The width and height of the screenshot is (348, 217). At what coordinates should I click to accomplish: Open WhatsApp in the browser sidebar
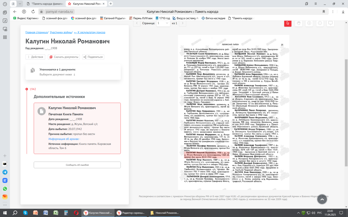[5, 189]
